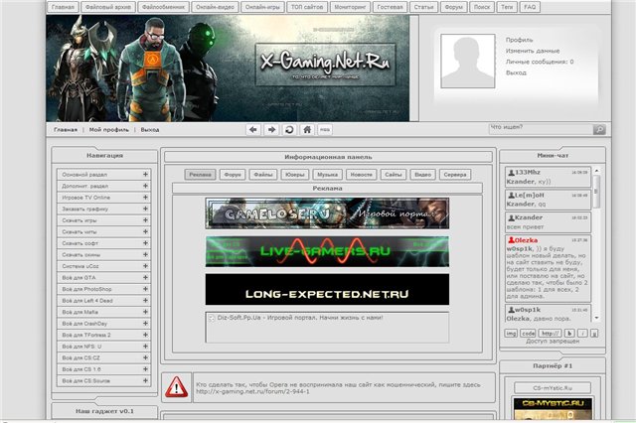This screenshot has width=636, height=423.
Task: Open the forum link x-gaming.net.ru/forum/2-944-1
Action: (x=252, y=392)
